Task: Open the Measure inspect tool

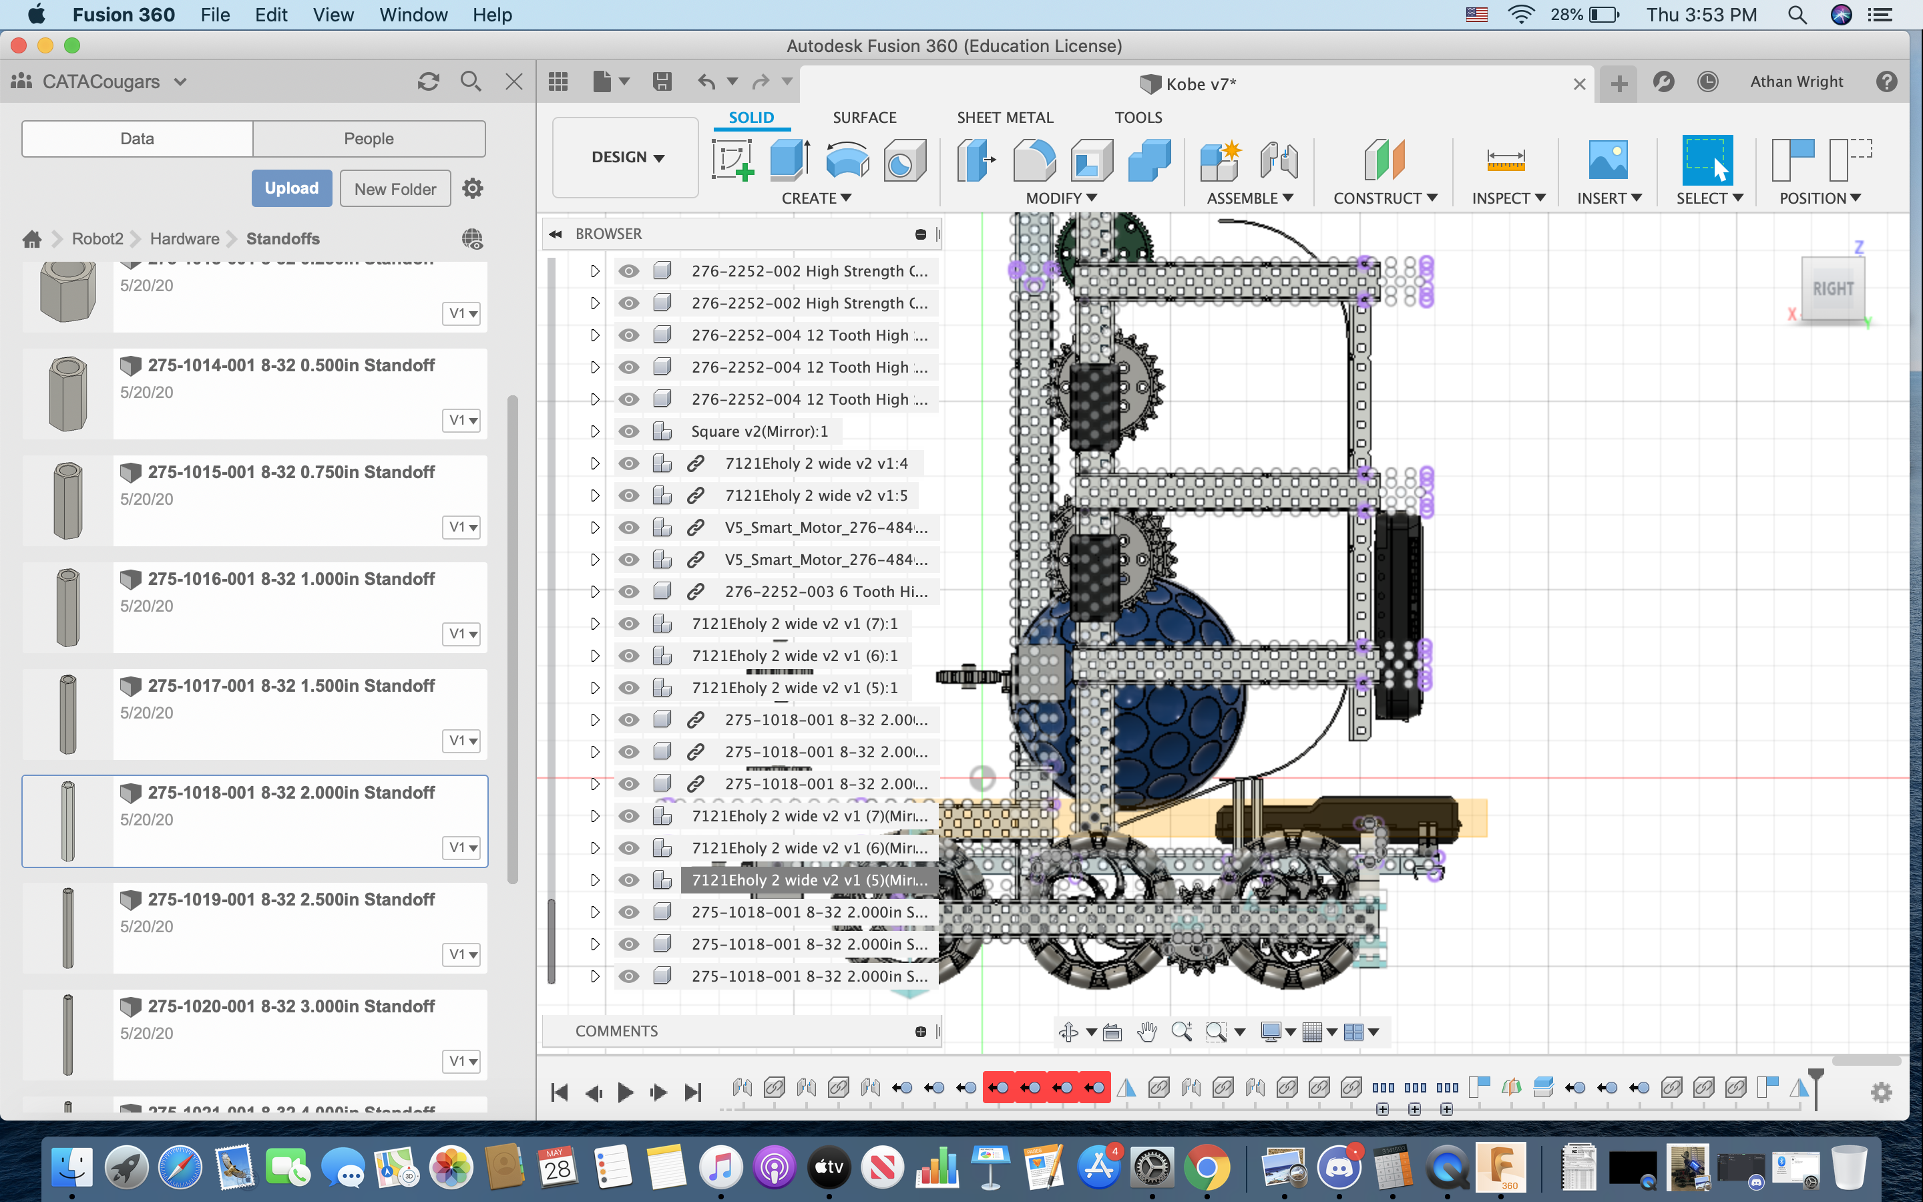Action: click(1505, 159)
